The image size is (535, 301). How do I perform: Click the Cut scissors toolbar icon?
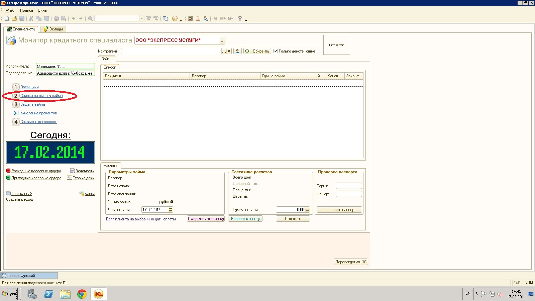(x=31, y=18)
